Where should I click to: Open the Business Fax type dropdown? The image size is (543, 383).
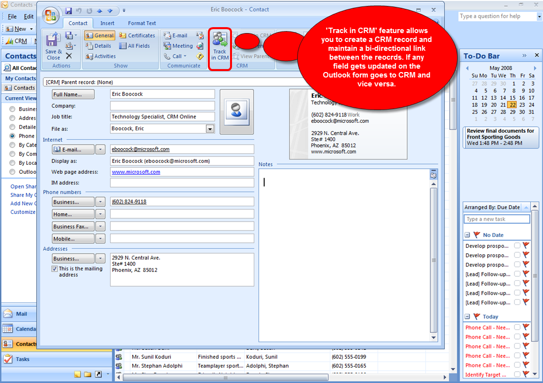(100, 227)
